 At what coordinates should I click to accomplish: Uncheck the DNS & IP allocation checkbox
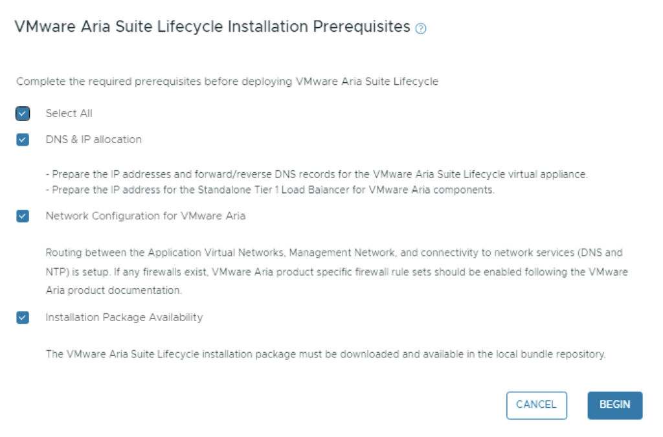(23, 140)
